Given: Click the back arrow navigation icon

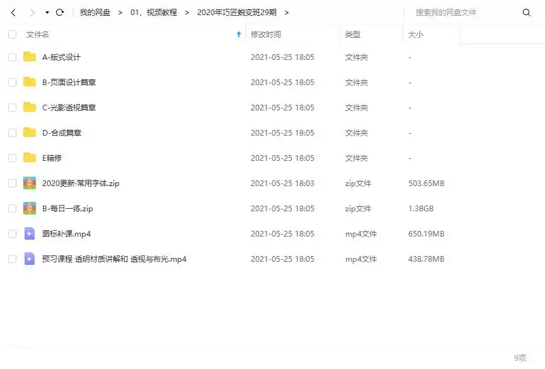Looking at the screenshot, I should pos(13,11).
